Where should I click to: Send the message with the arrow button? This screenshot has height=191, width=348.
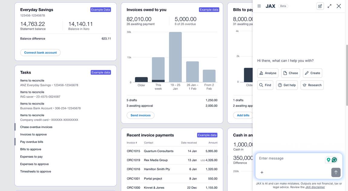click(336, 172)
